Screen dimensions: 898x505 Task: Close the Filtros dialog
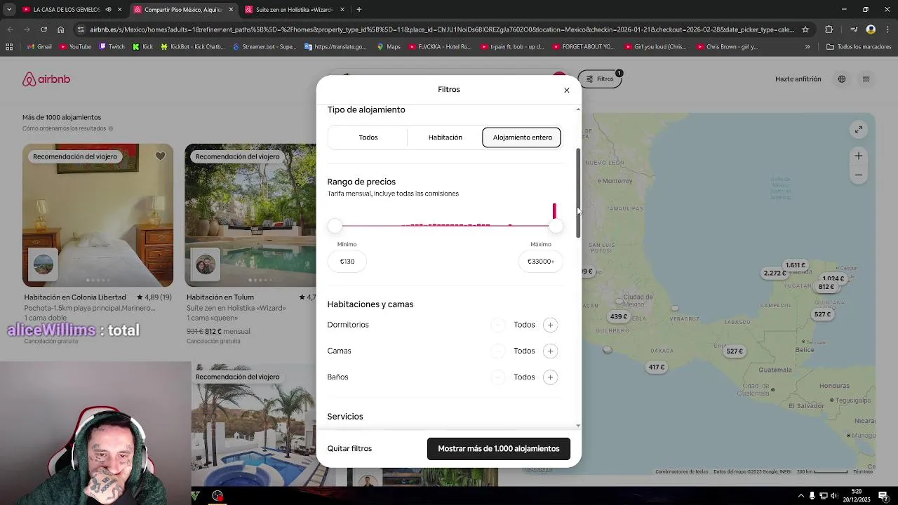click(567, 90)
